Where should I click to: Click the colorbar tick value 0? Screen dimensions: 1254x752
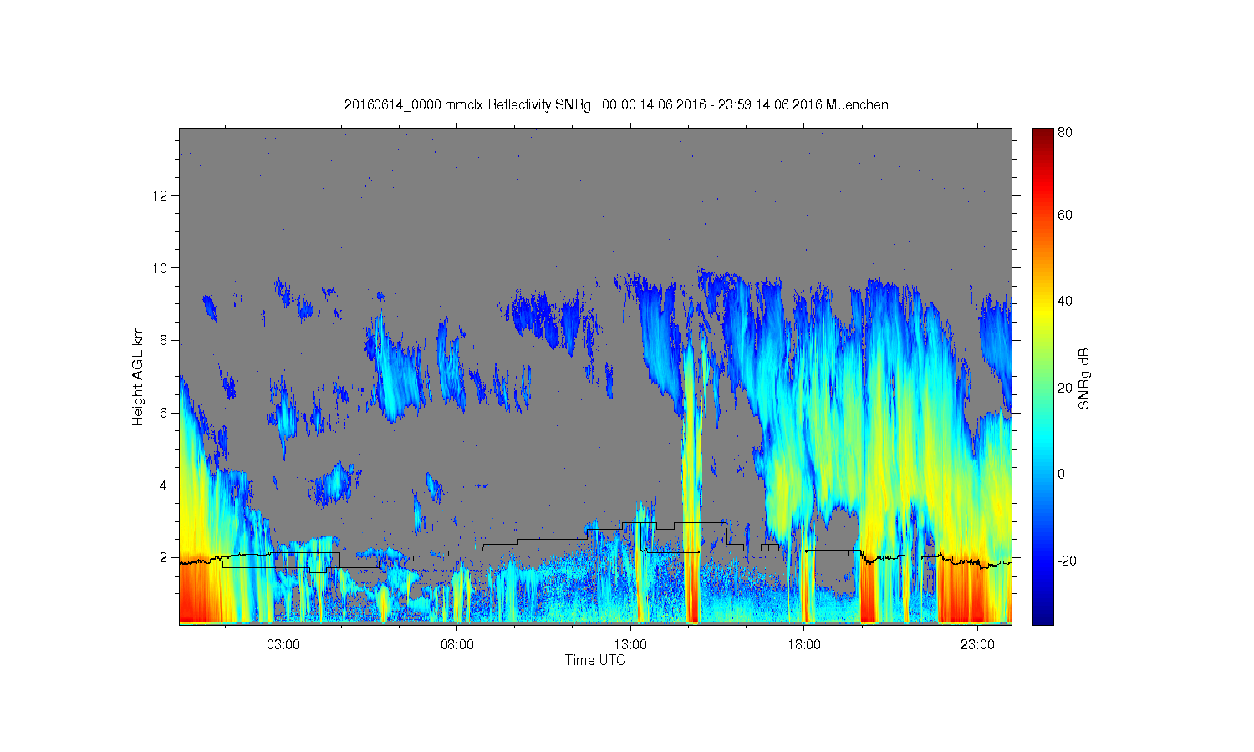[x=1062, y=475]
